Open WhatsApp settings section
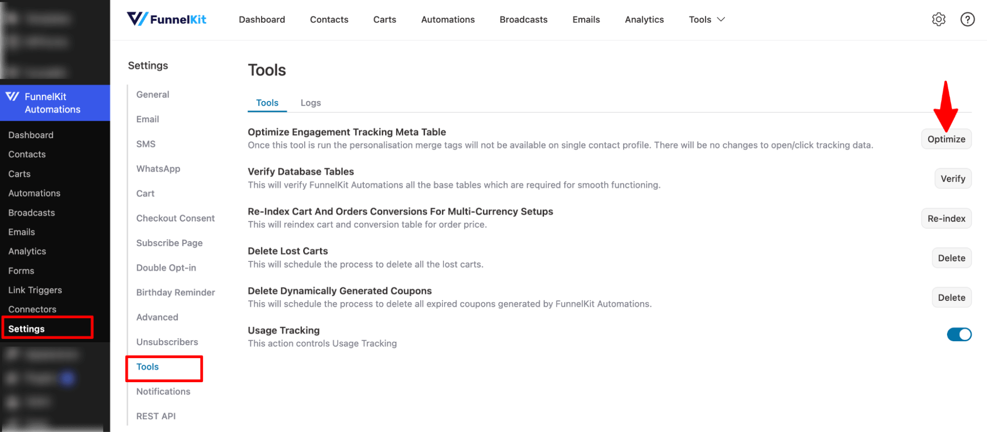This screenshot has width=987, height=432. point(158,169)
